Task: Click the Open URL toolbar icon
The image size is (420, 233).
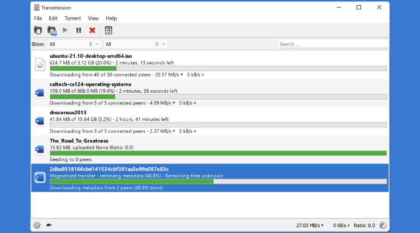Action: (52, 30)
